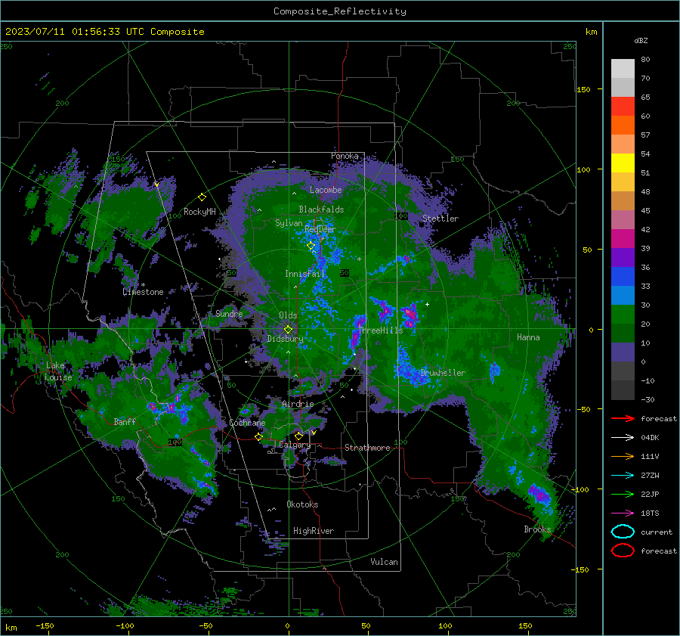Click the Lacombe label
The image size is (680, 636).
point(326,190)
